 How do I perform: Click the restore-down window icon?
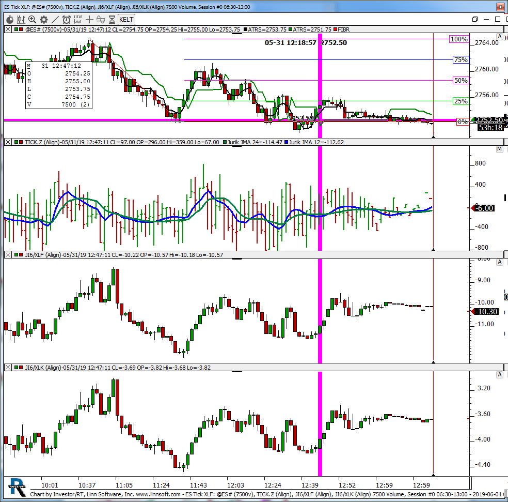point(475,20)
